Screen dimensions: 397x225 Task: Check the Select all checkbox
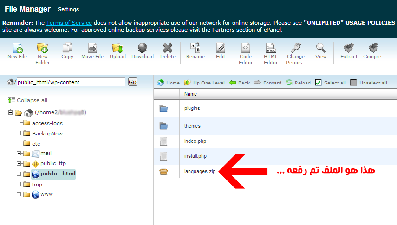318,83
